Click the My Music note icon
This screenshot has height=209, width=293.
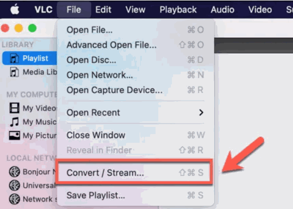(14, 121)
